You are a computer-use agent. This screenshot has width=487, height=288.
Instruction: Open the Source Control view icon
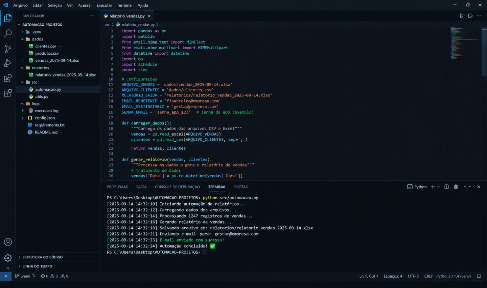tap(7, 49)
